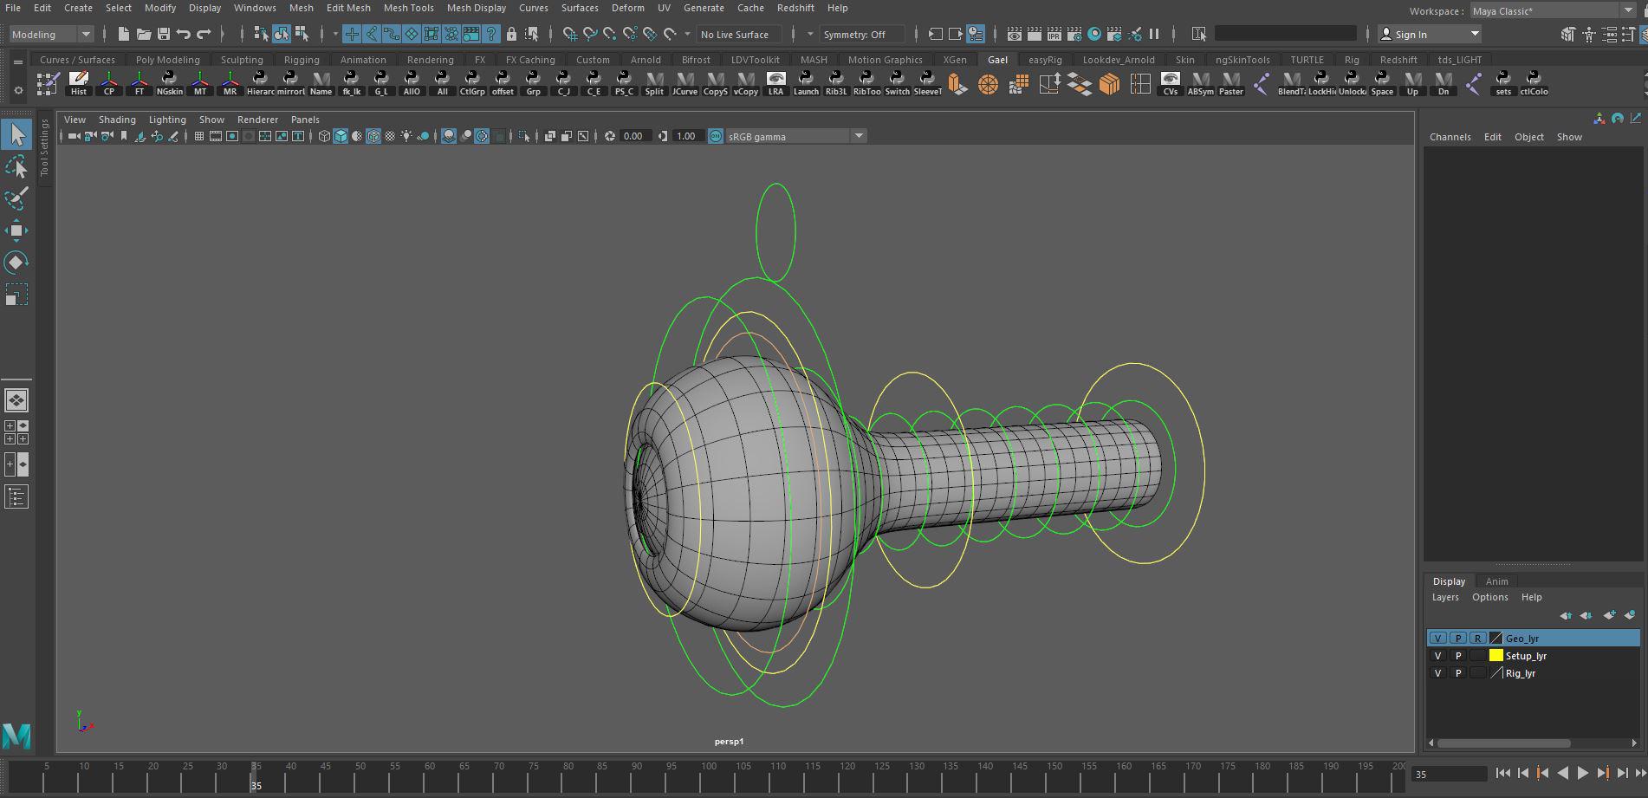
Task: Click the Paint selection tool
Action: (16, 199)
